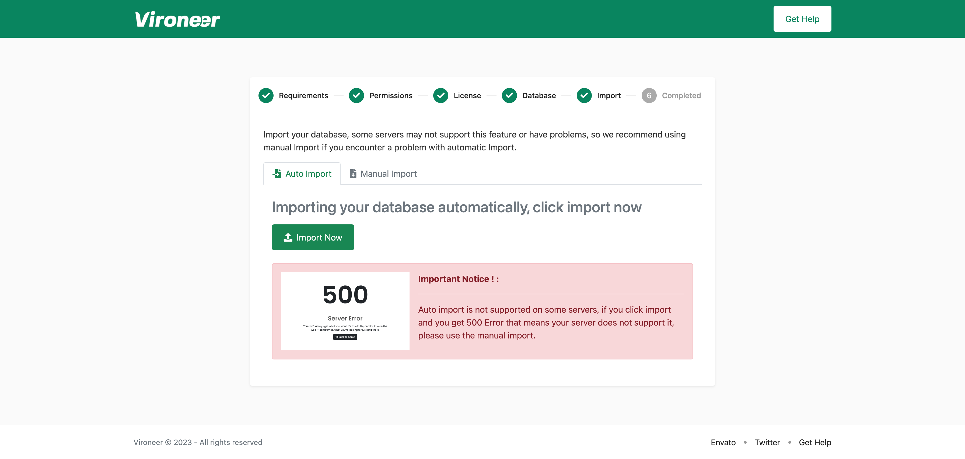Click the Database step checkmark icon
The height and width of the screenshot is (459, 965).
[509, 96]
